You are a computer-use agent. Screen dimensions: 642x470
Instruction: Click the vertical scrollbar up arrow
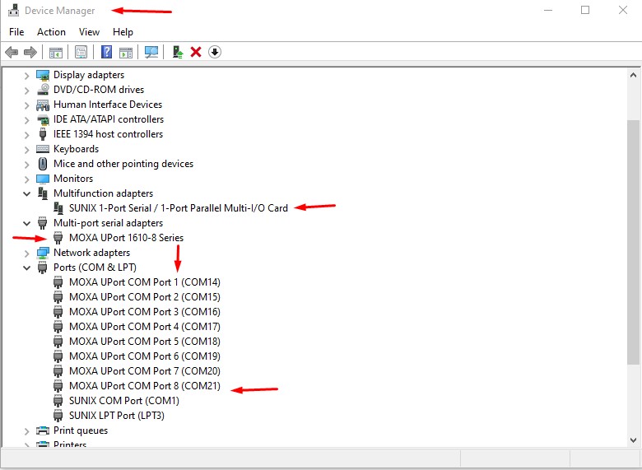pyautogui.click(x=634, y=76)
